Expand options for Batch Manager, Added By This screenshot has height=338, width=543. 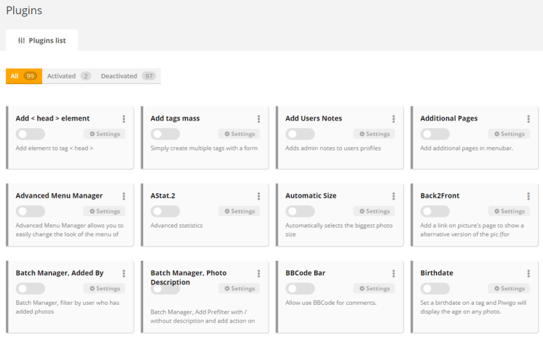tap(124, 274)
